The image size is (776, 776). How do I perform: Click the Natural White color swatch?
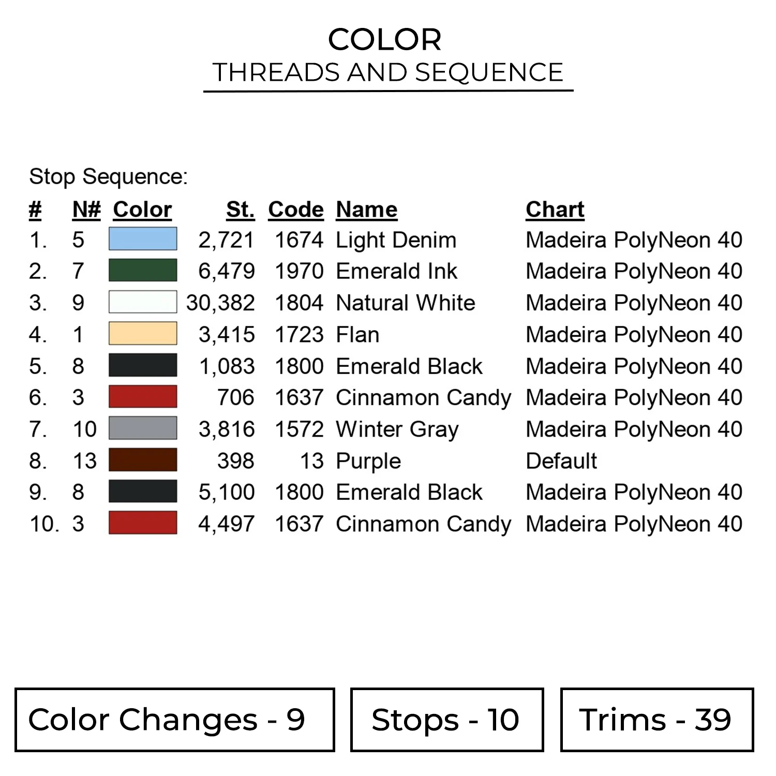tap(143, 302)
